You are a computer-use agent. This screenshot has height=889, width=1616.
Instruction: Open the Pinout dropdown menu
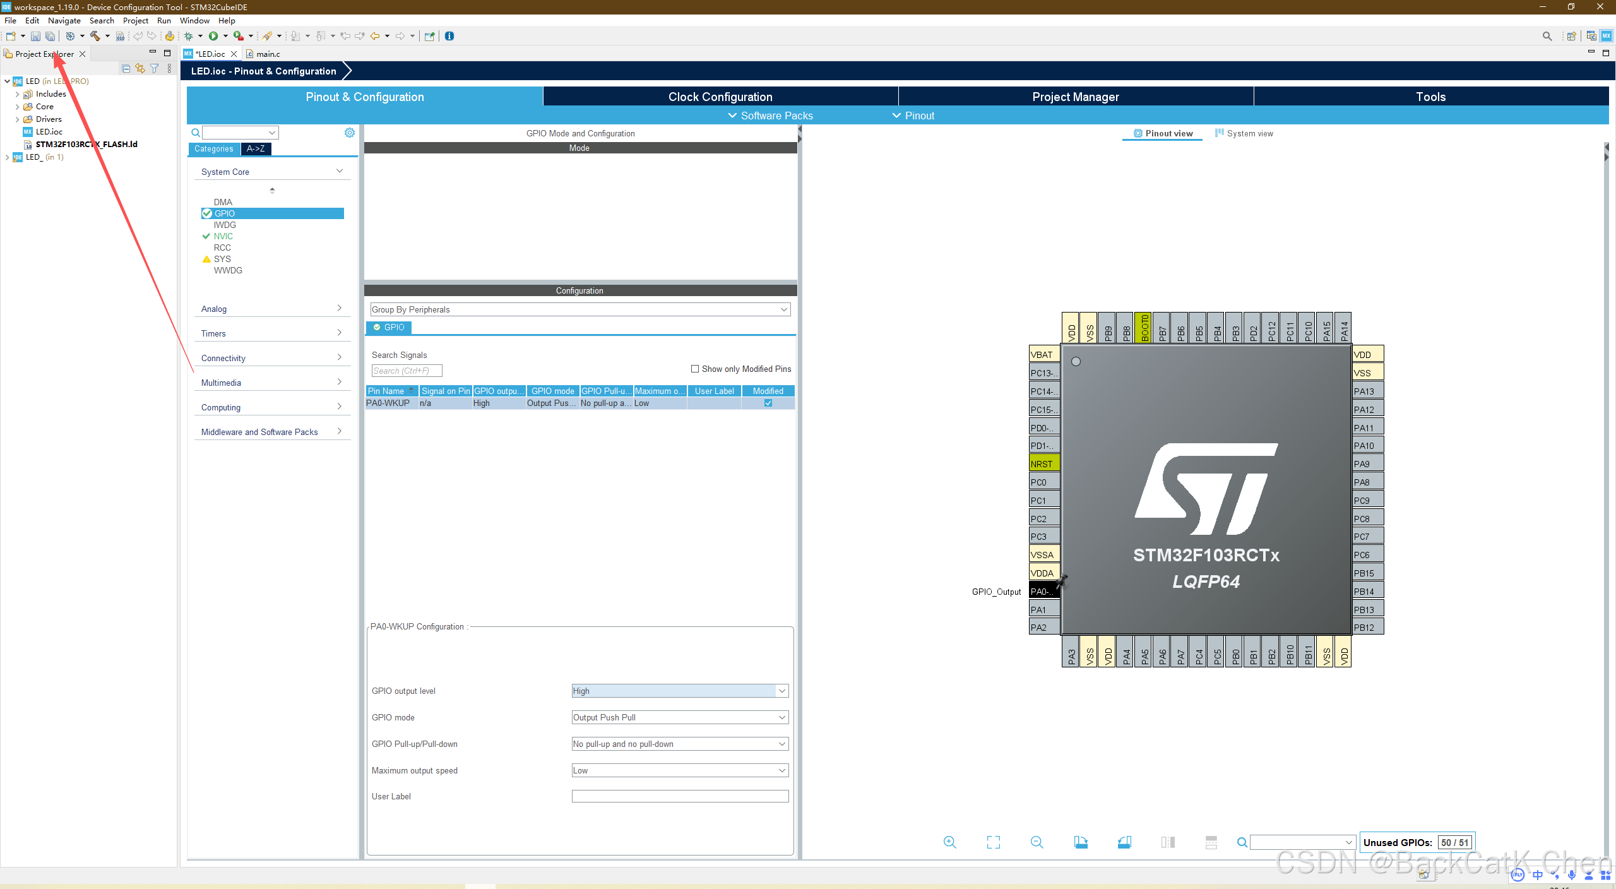pyautogui.click(x=913, y=116)
